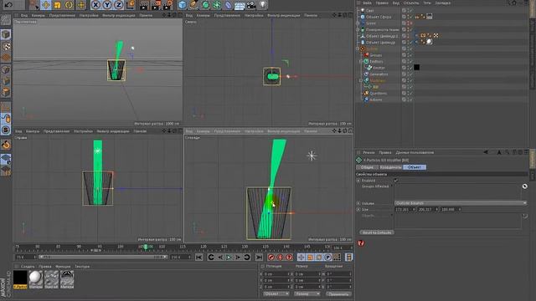Select Generators item in object tree
The width and height of the screenshot is (536, 301).
379,74
